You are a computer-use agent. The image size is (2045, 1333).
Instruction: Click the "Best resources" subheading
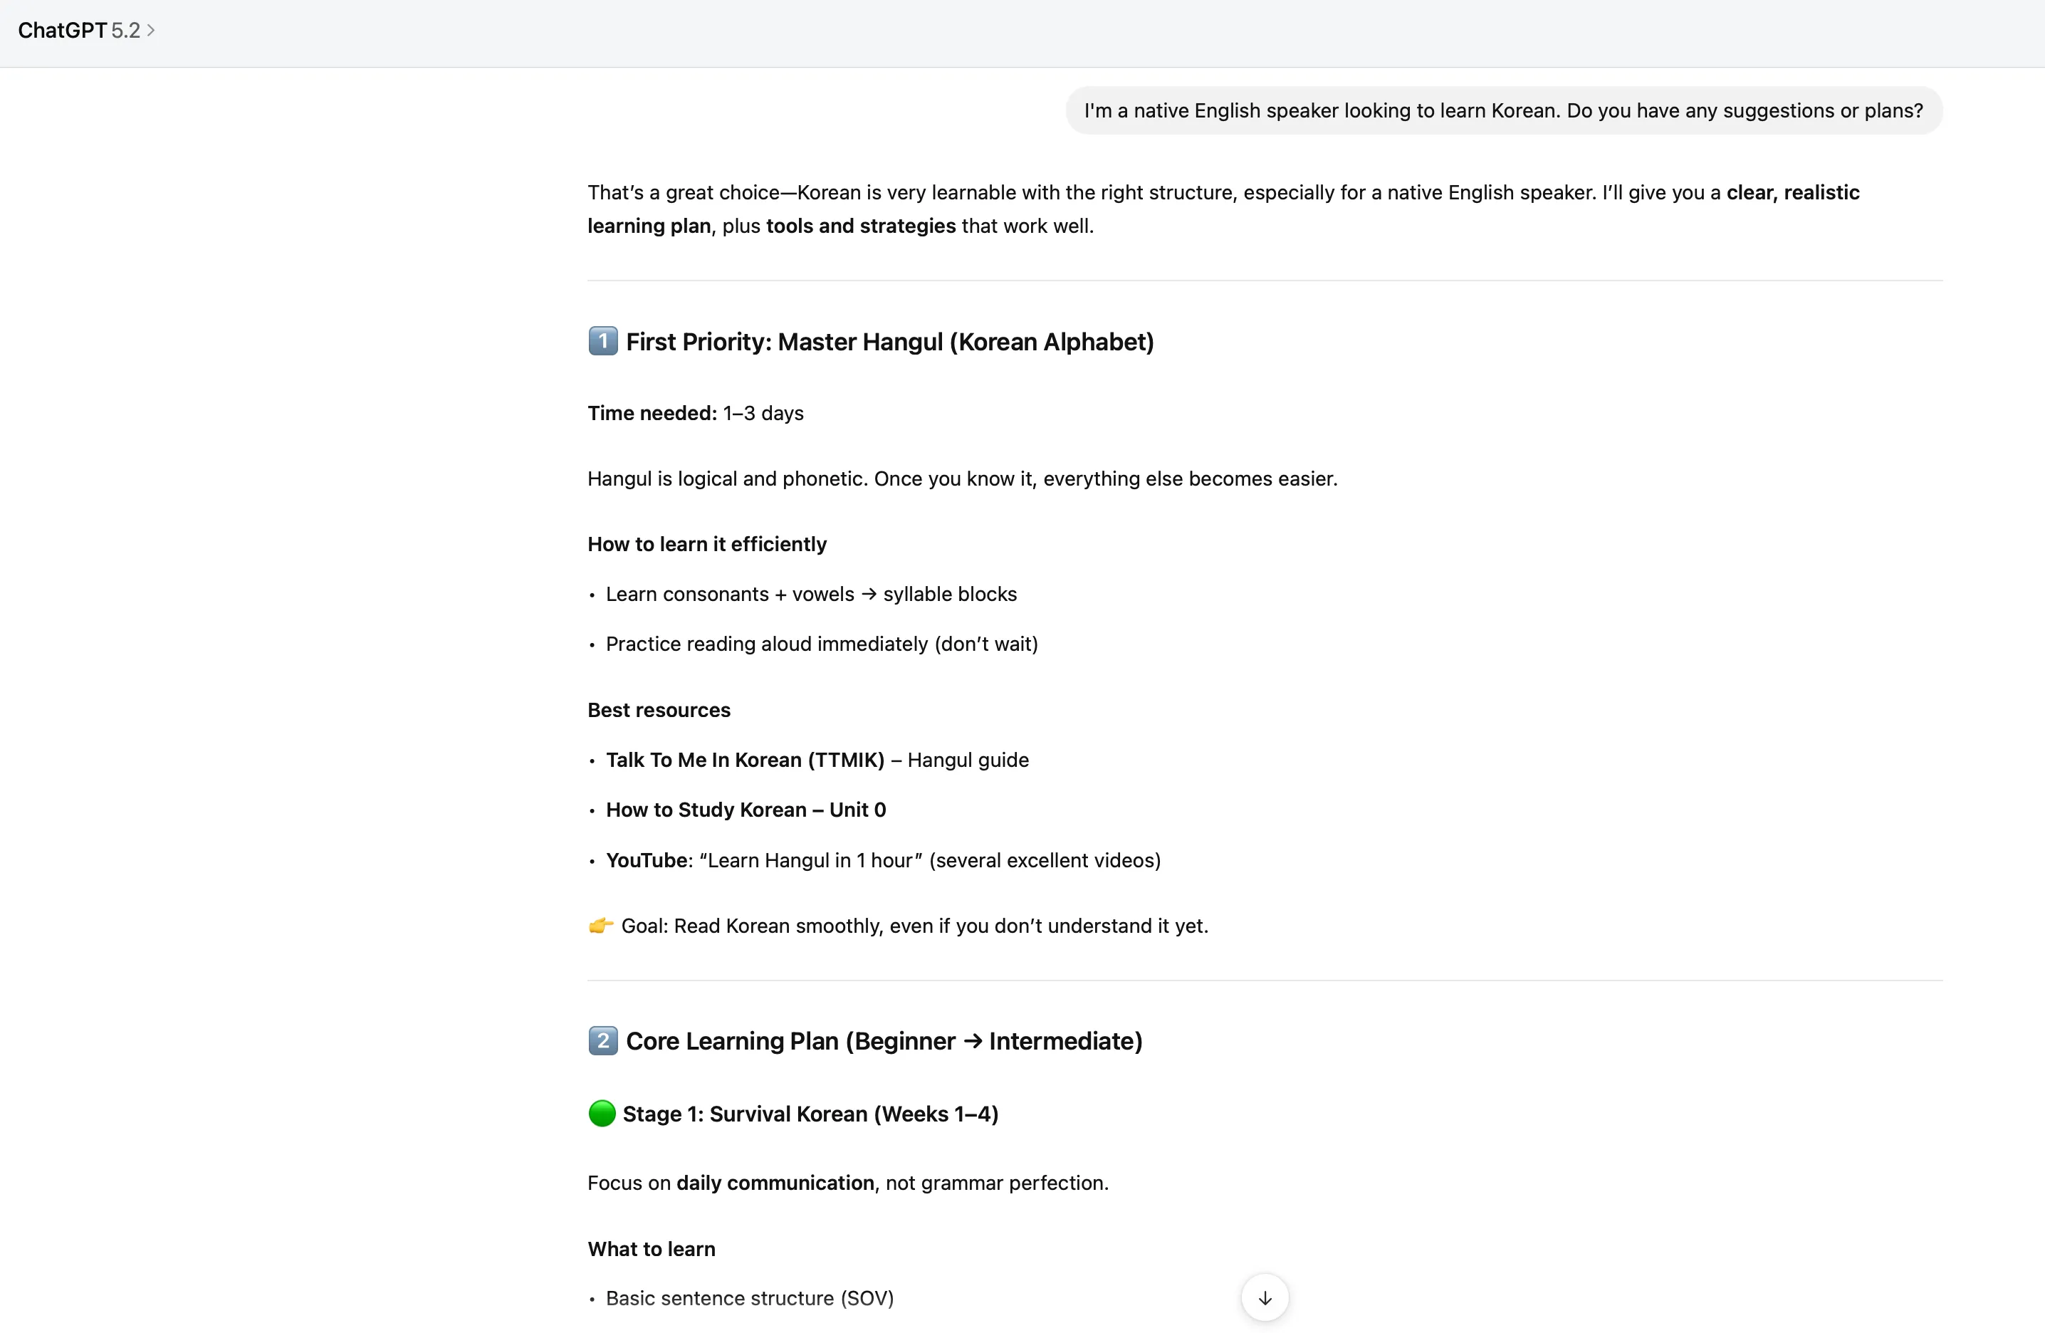658,711
